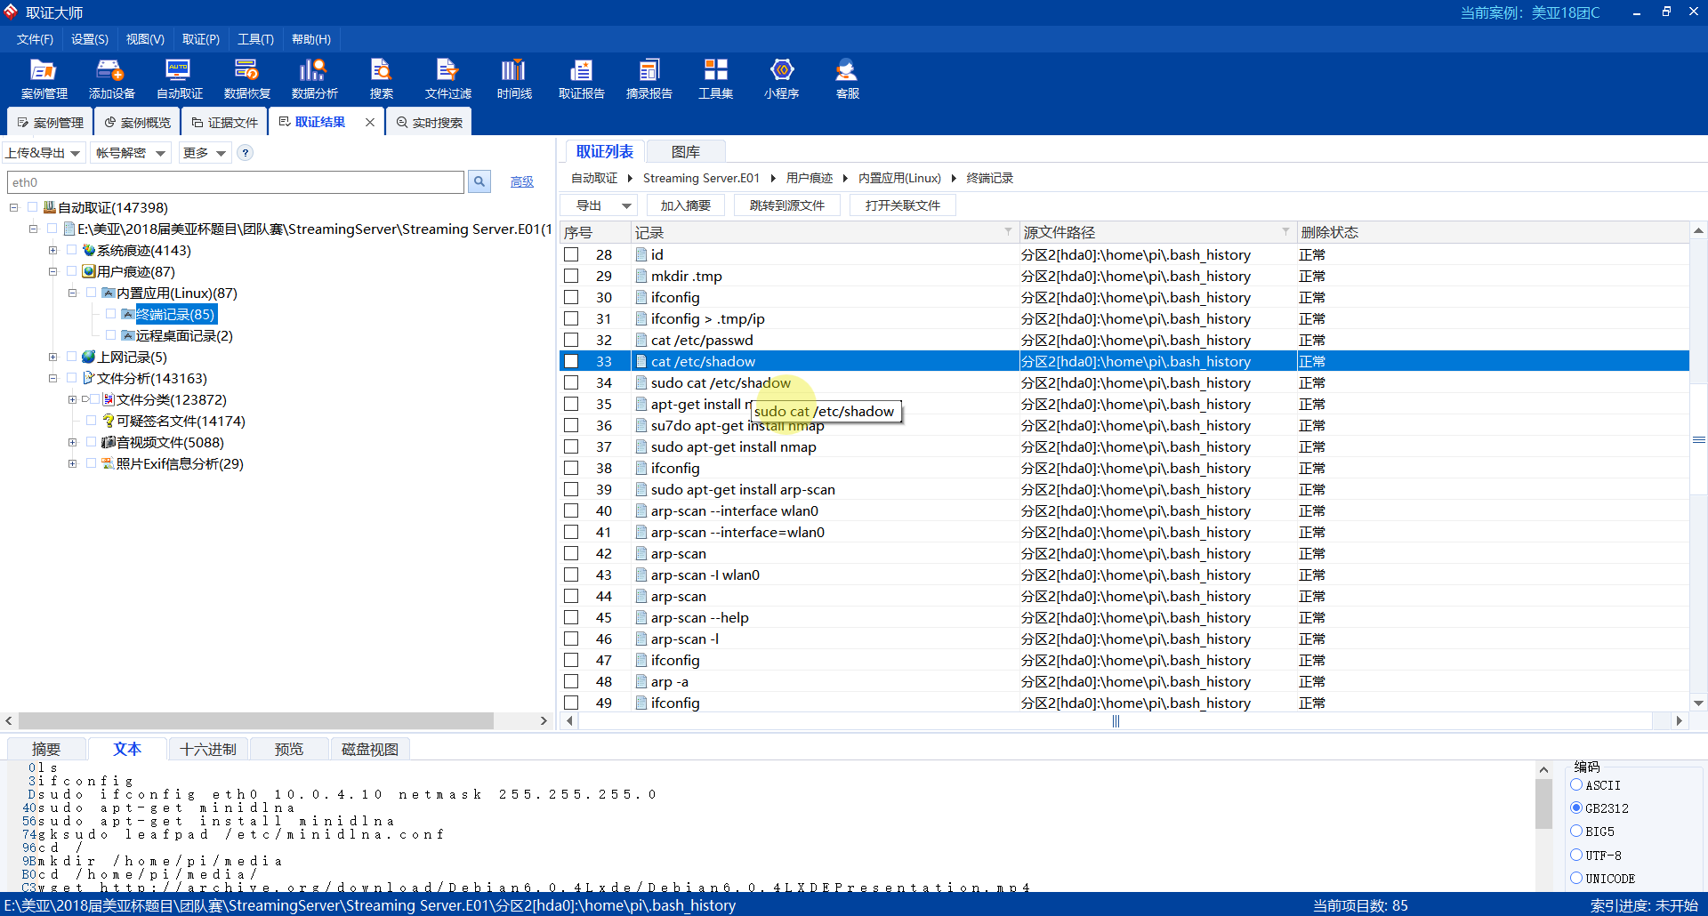Tick checkbox for row 37 sudo apt-get nmap
This screenshot has height=916, width=1708.
[x=571, y=446]
